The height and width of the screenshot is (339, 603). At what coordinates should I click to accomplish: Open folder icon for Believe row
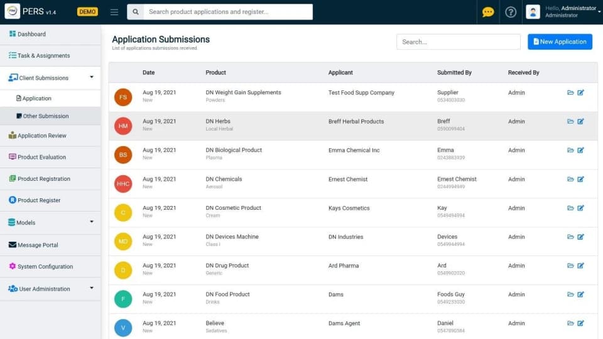pyautogui.click(x=570, y=323)
